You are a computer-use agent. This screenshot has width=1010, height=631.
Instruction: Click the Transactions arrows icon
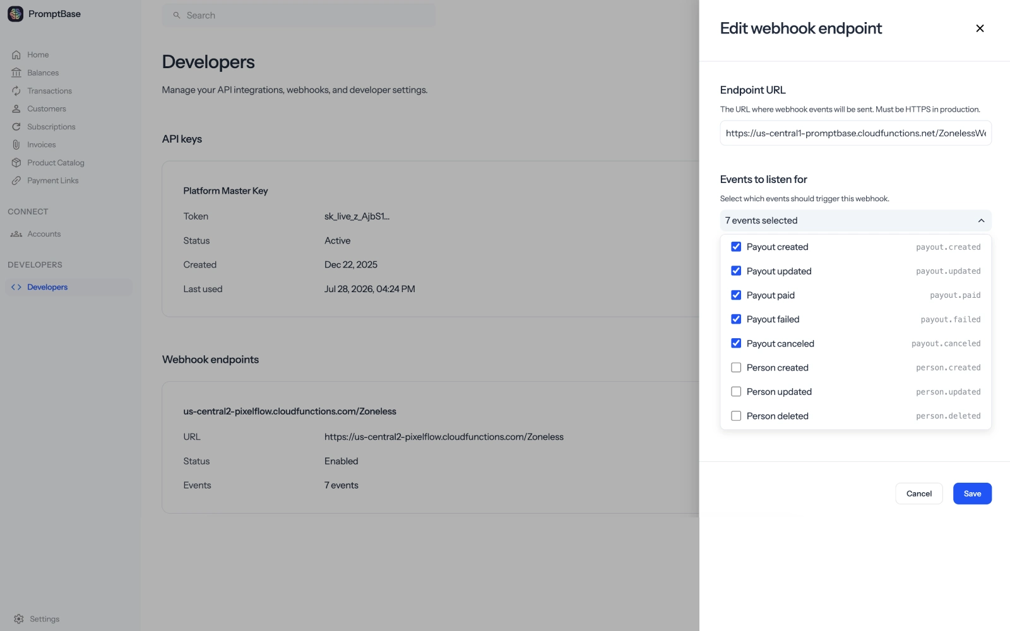[16, 91]
